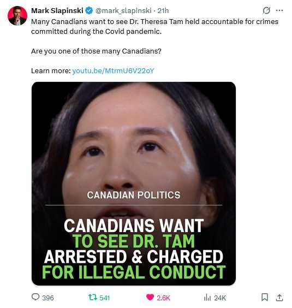This screenshot has height=308, width=292.
Task: Click the reply speech bubble icon
Action: 35,297
